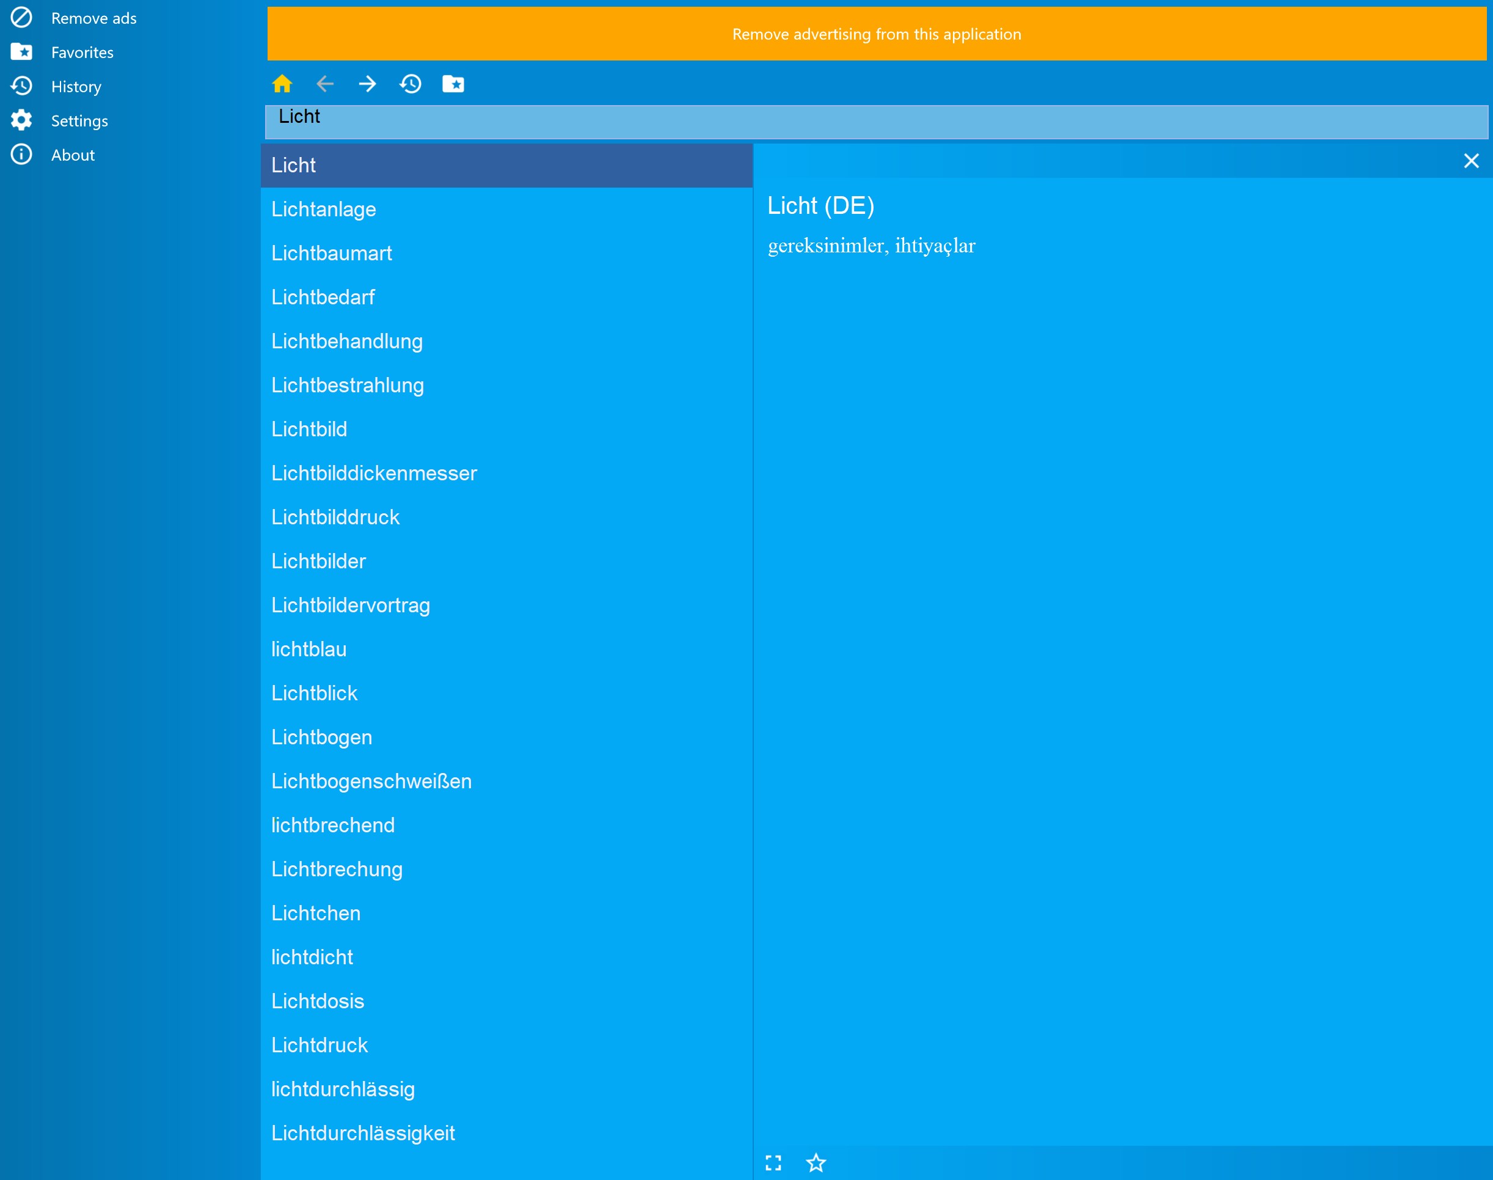Expand definition to fullscreen
The image size is (1493, 1180).
773,1163
